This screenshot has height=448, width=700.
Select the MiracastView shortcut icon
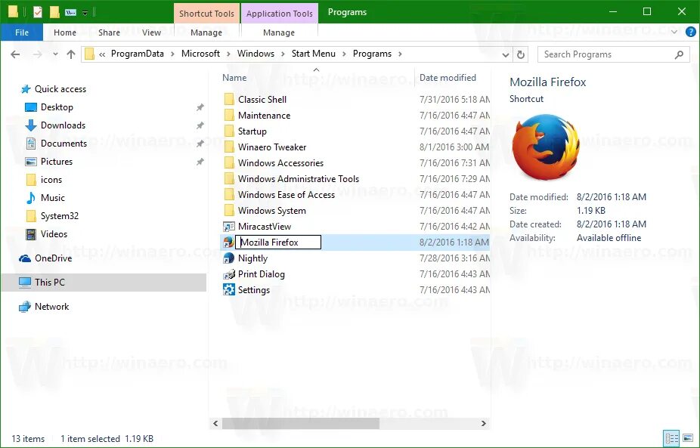point(228,227)
